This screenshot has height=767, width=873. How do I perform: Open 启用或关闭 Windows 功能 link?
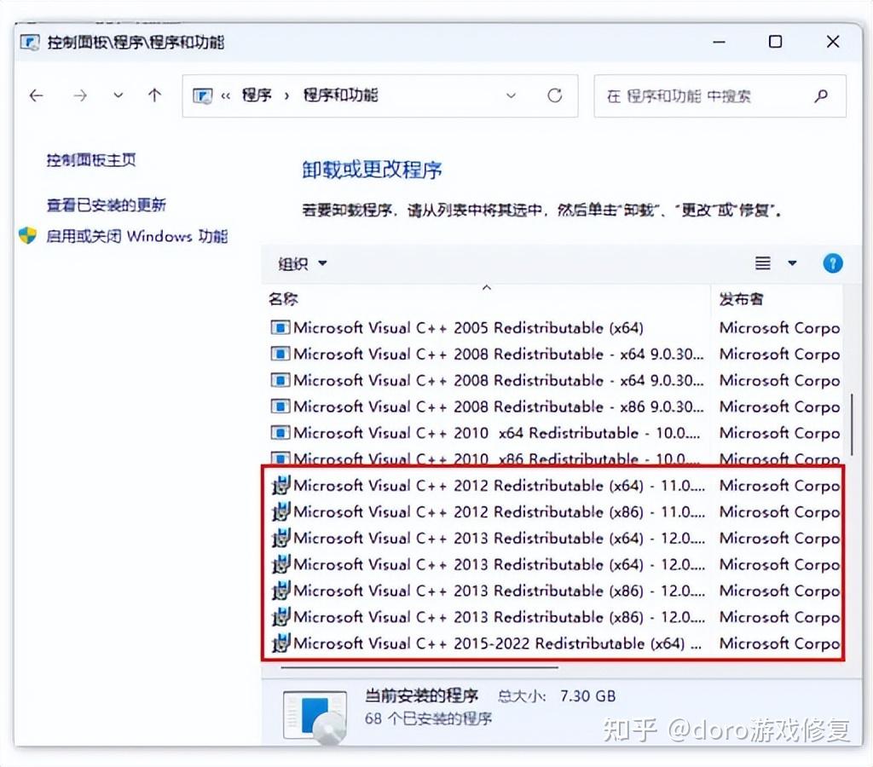pos(137,237)
